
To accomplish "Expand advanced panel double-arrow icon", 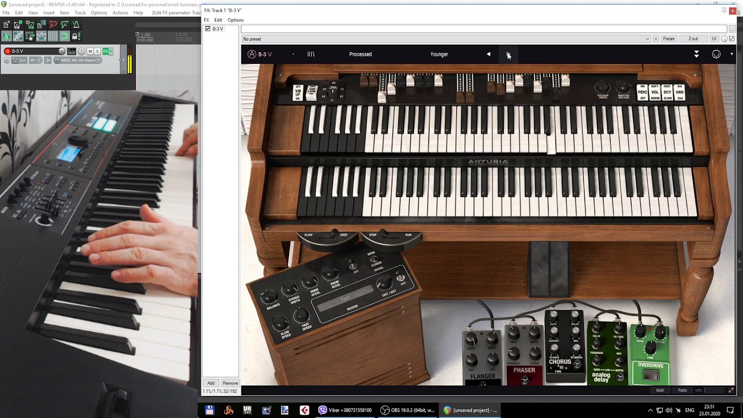I will 697,54.
